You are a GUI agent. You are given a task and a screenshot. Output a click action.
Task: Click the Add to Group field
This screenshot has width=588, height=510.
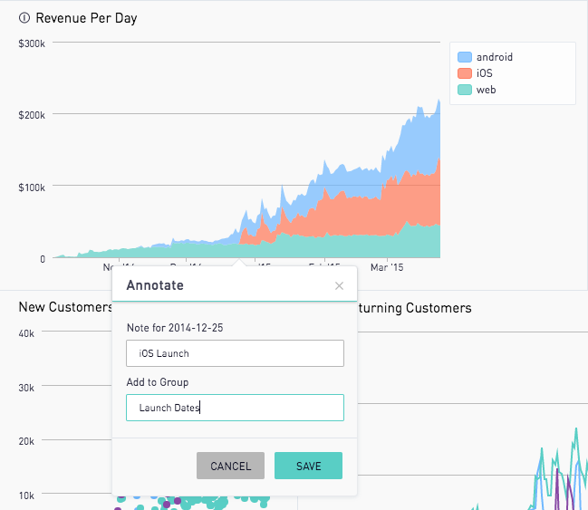pos(235,408)
